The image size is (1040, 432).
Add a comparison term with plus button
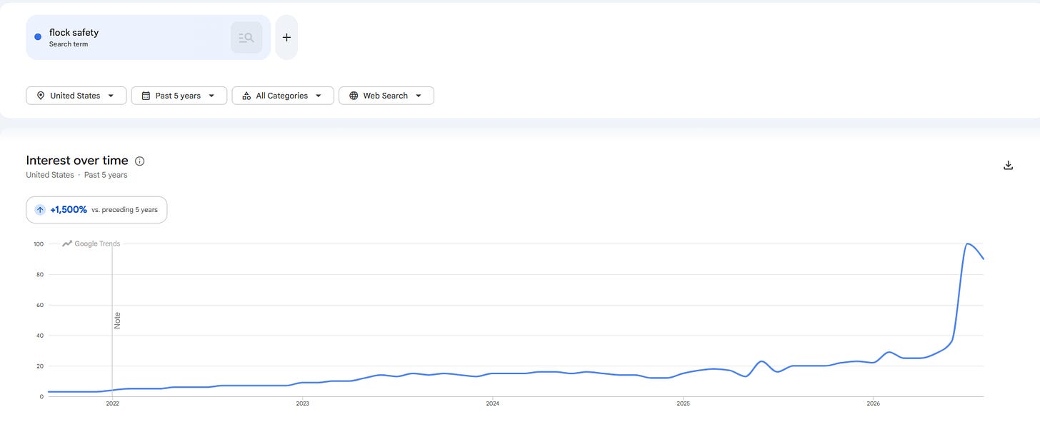coord(286,37)
